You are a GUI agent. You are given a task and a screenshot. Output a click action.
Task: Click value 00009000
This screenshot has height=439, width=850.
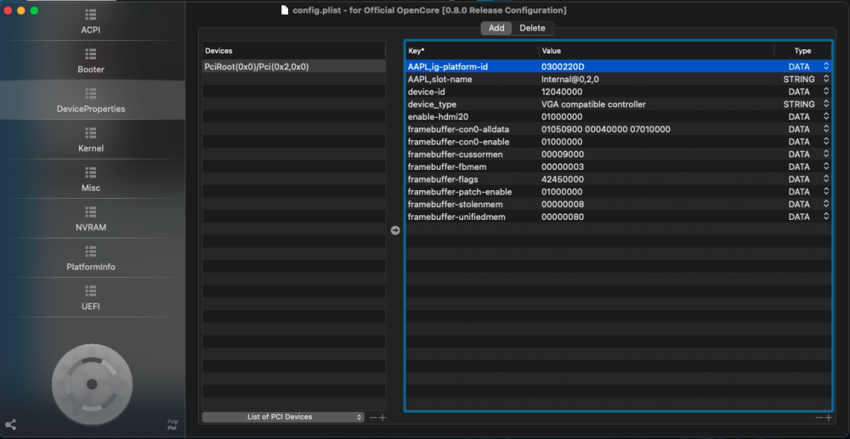pyautogui.click(x=562, y=154)
